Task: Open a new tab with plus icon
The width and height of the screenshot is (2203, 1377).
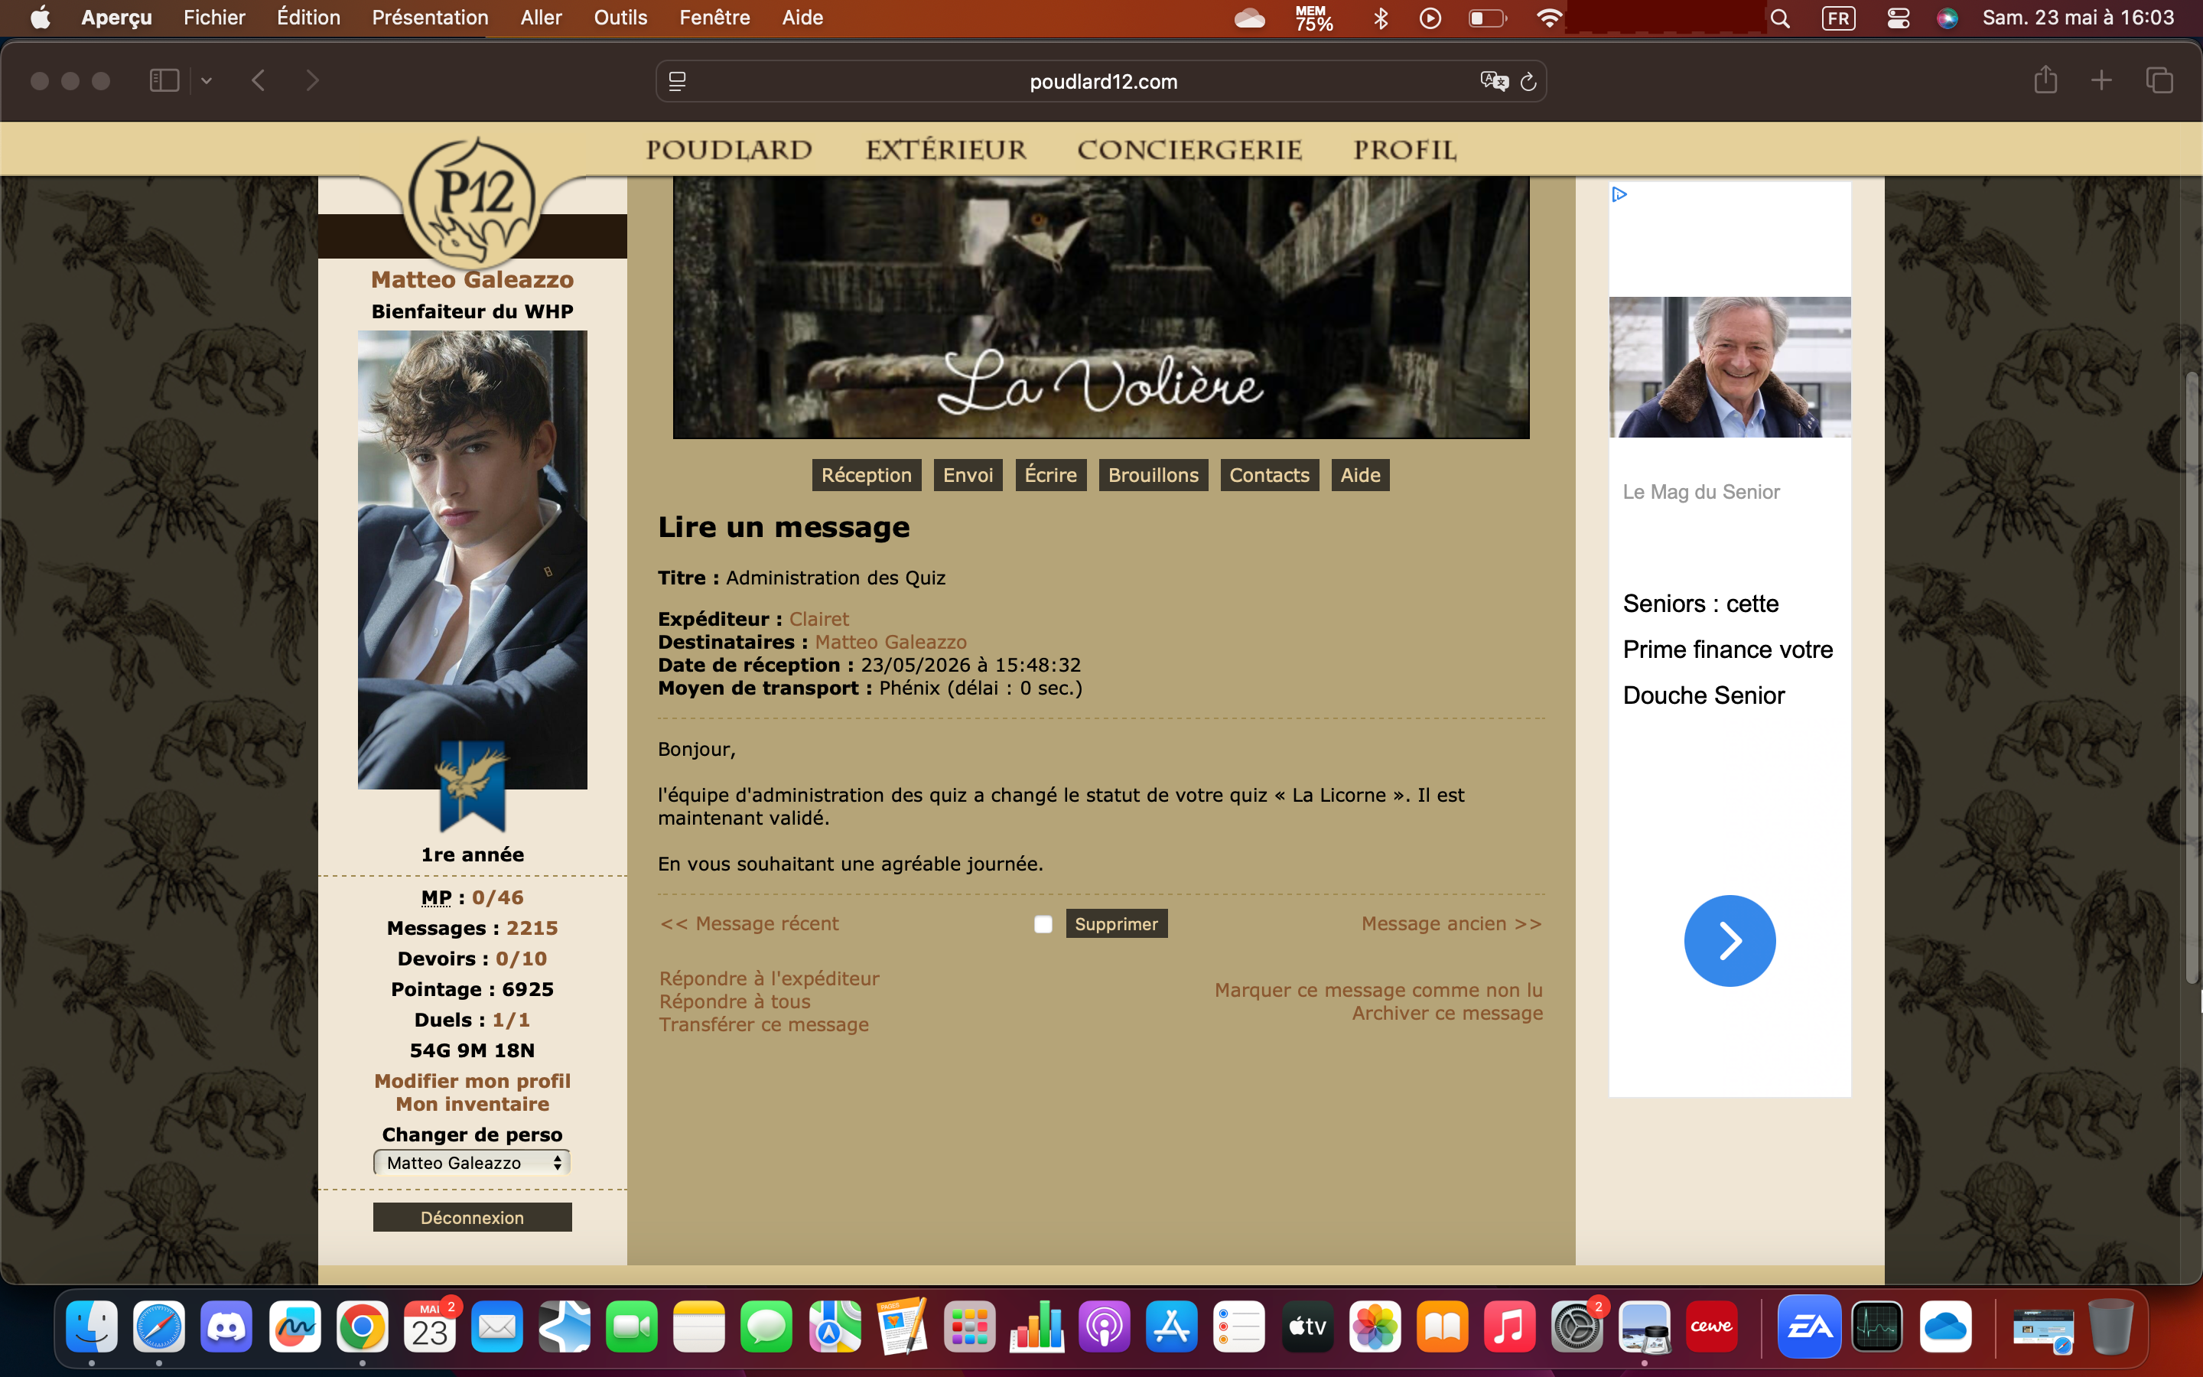Action: [x=2101, y=80]
